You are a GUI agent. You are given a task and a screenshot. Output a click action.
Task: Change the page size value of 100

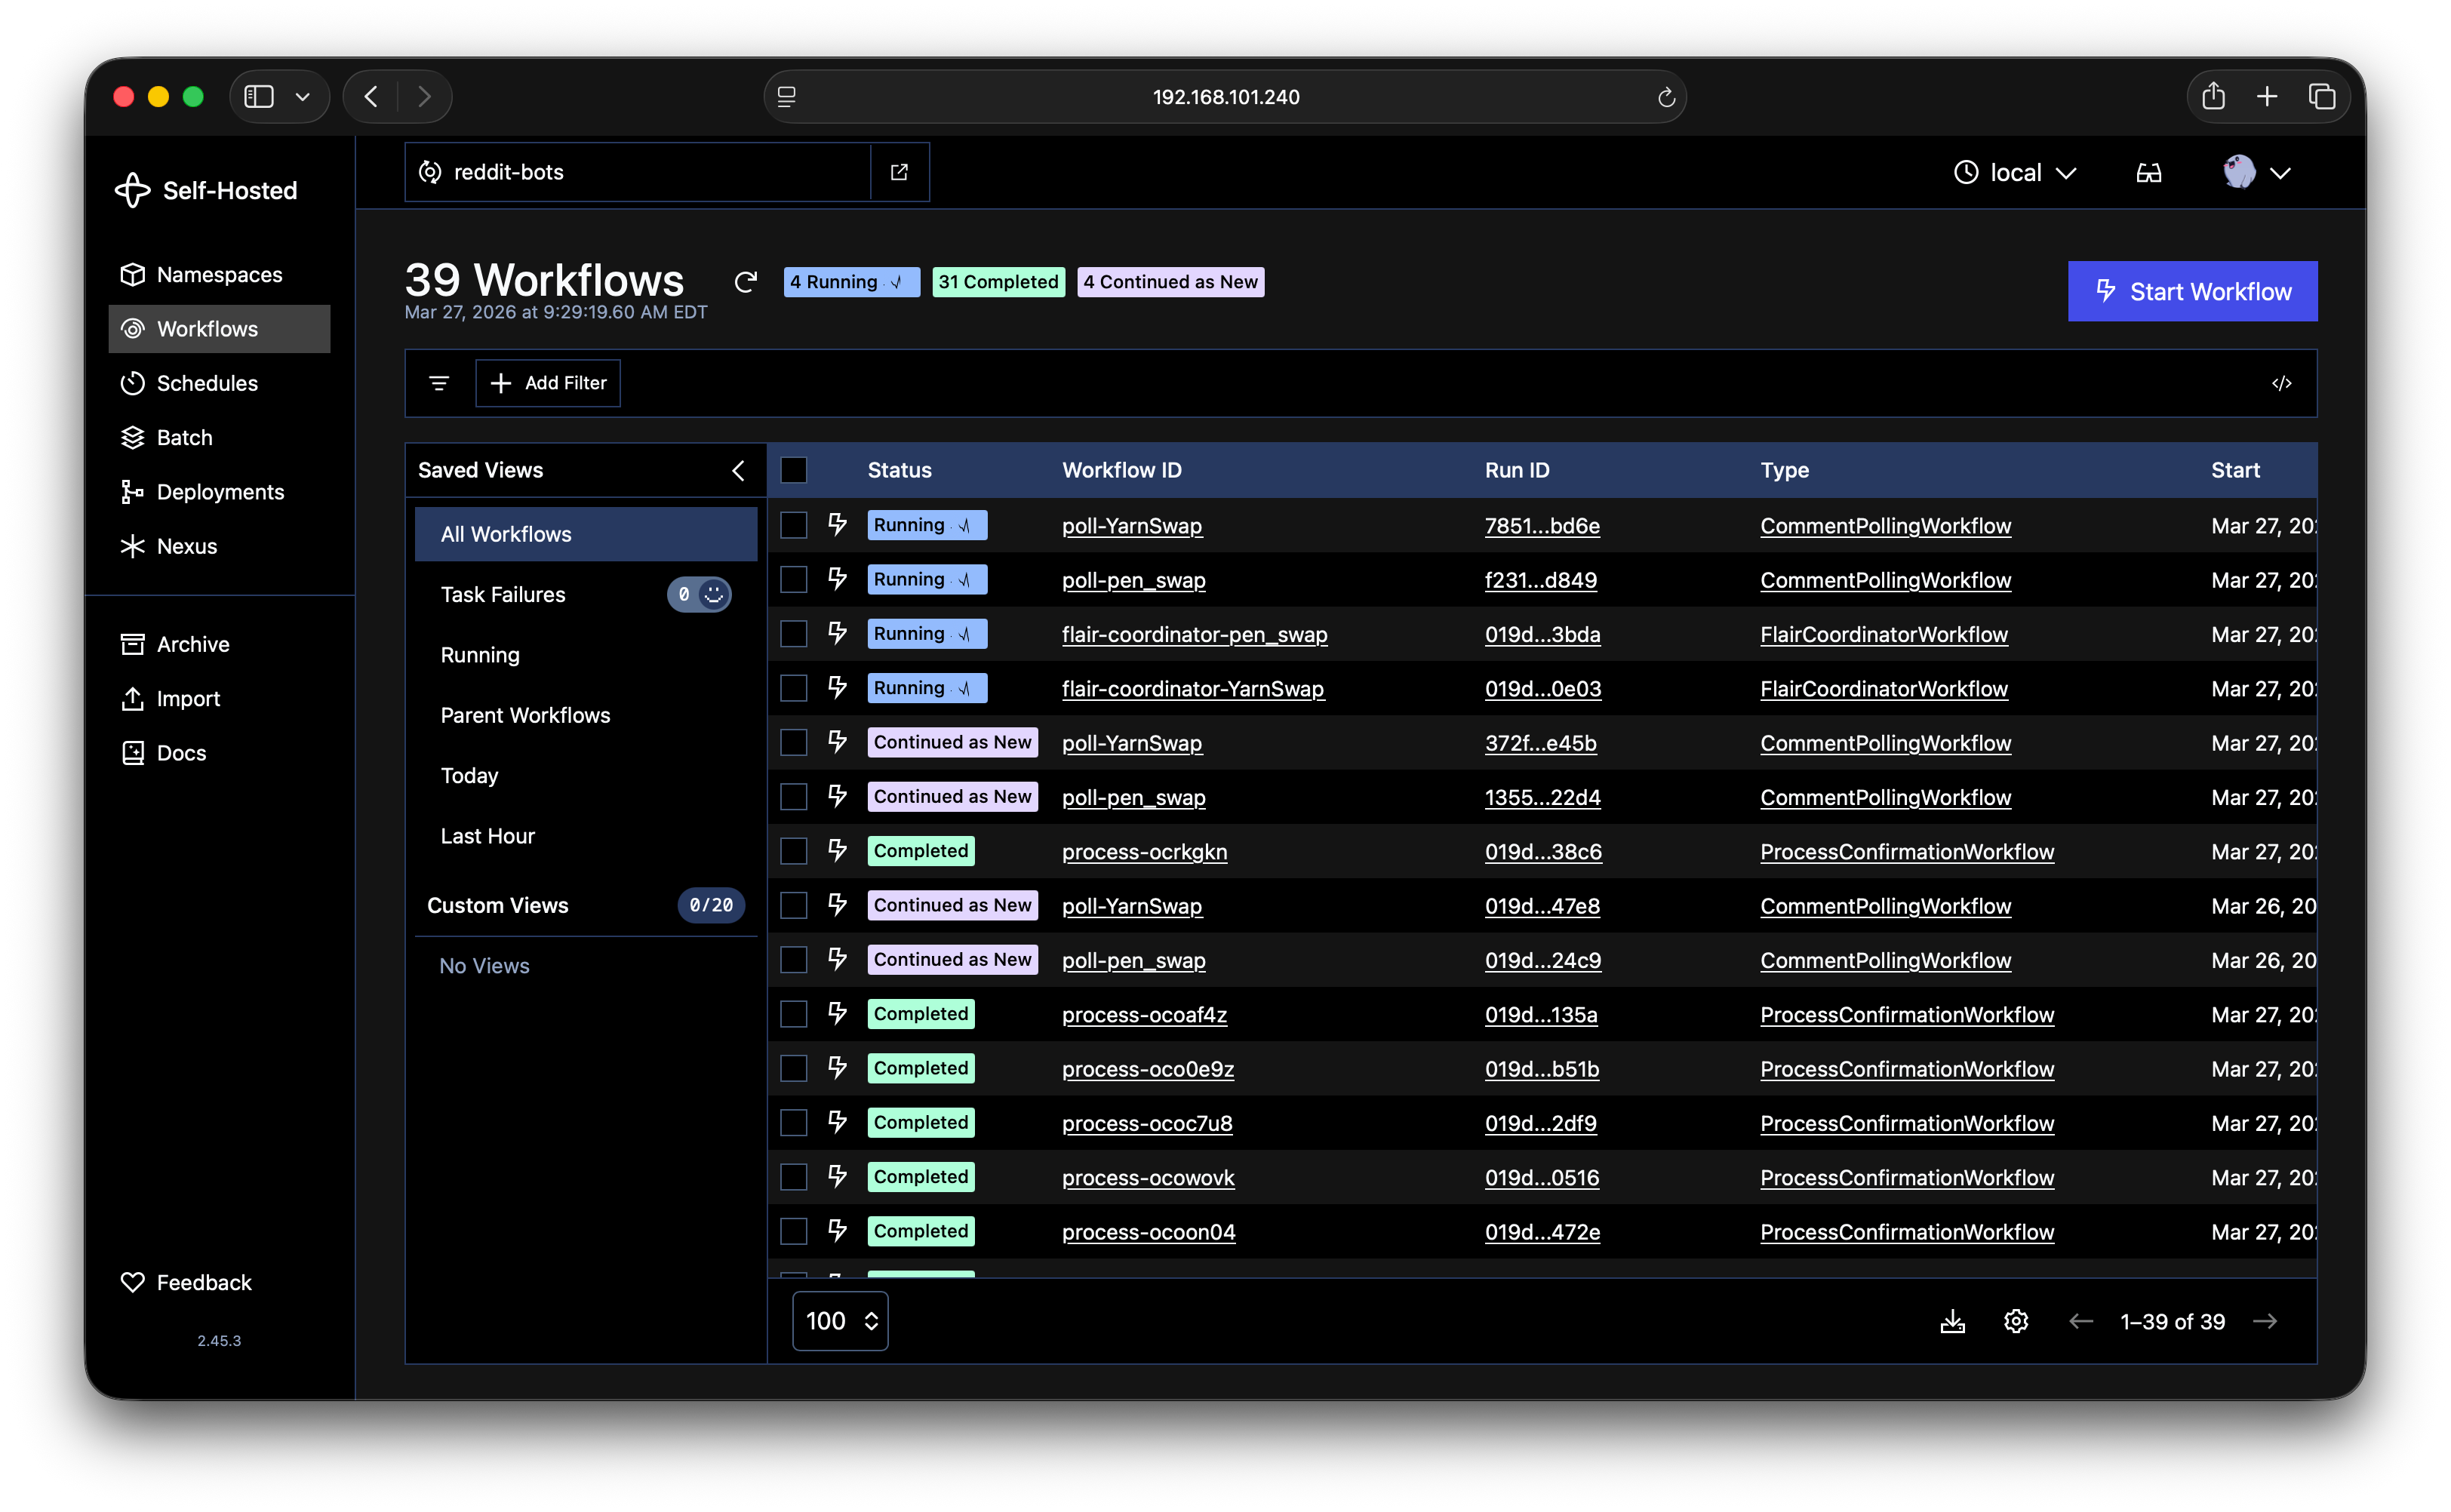[x=839, y=1320]
